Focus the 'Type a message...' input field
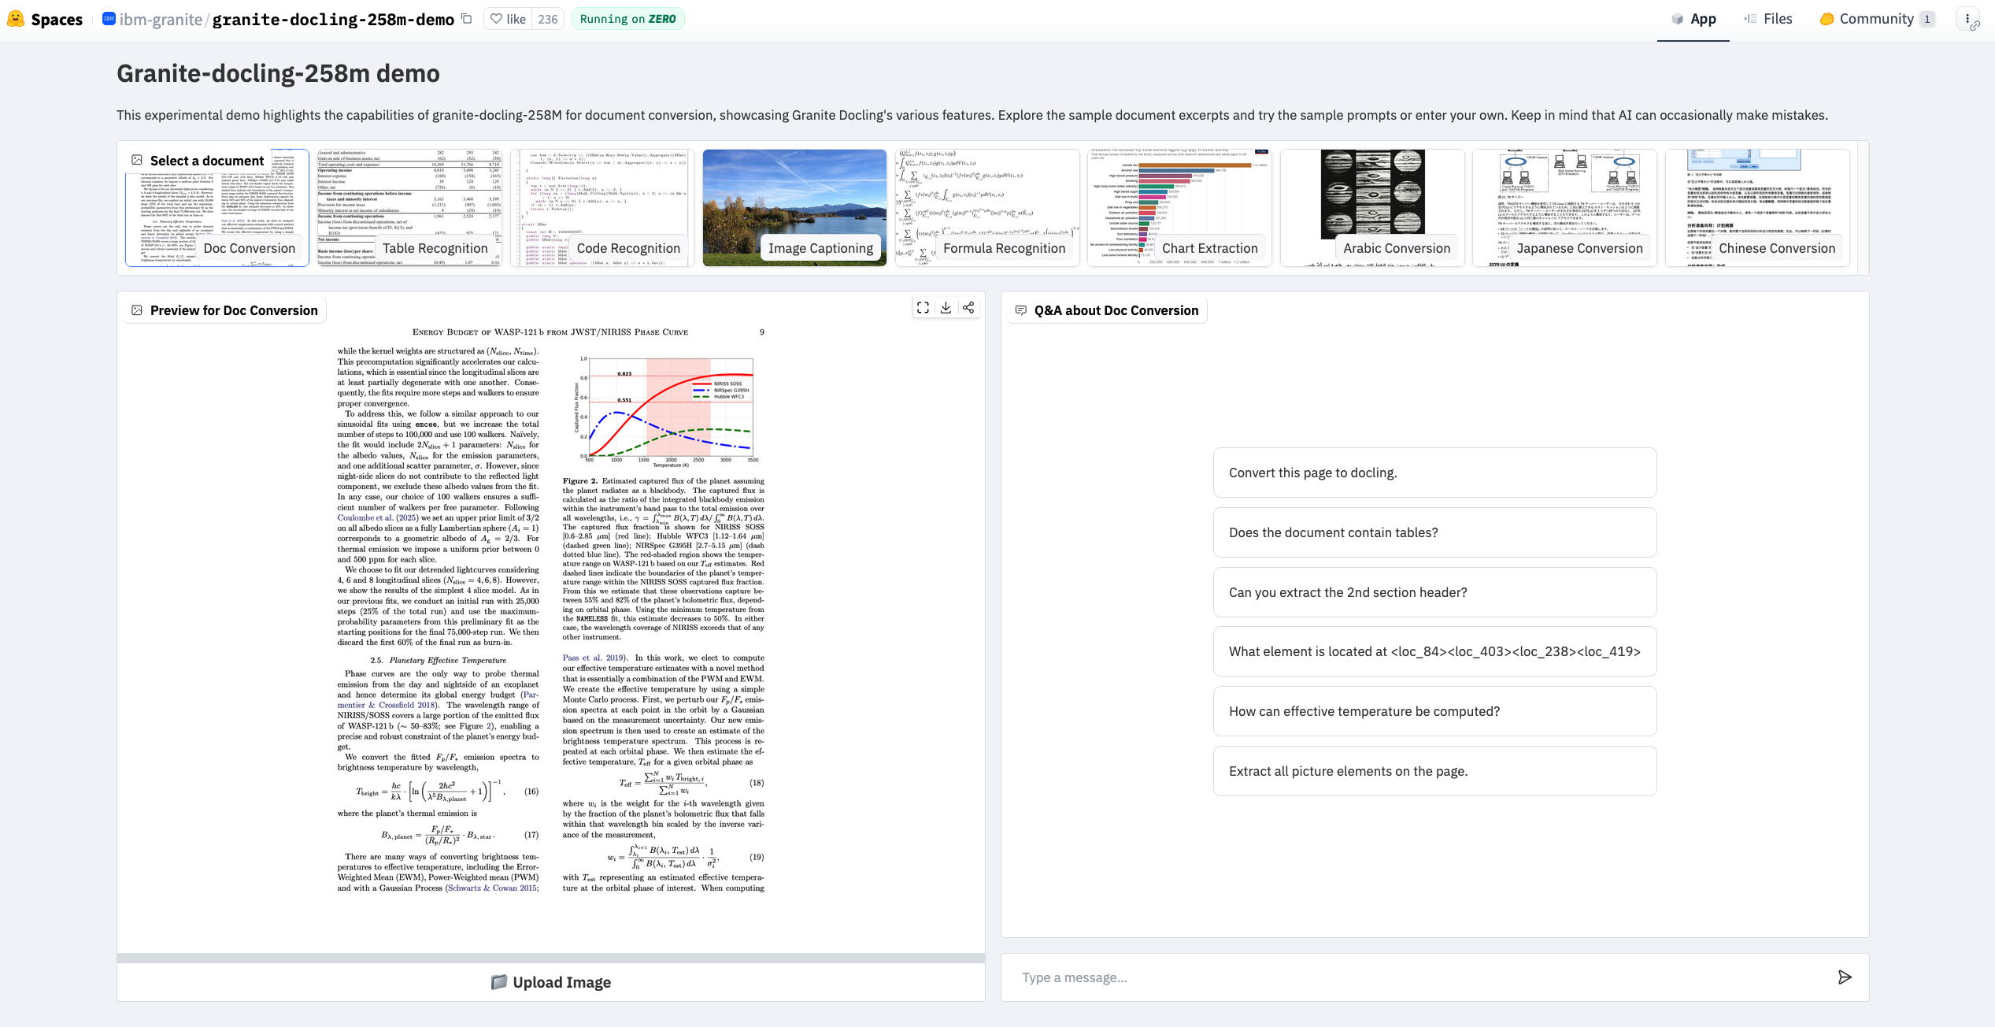Viewport: 1995px width, 1027px height. tap(1417, 977)
